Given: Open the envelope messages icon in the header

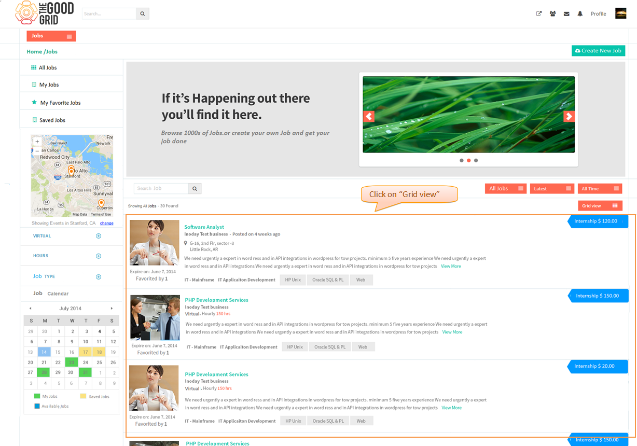Looking at the screenshot, I should click(x=566, y=14).
